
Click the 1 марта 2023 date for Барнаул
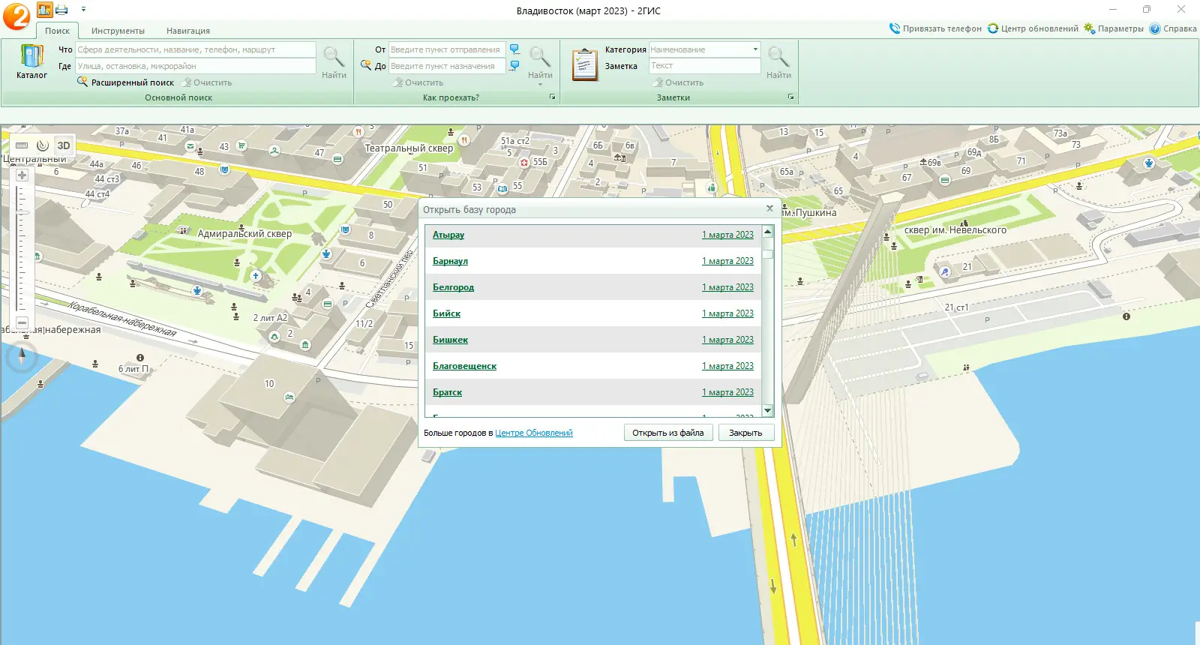(727, 261)
